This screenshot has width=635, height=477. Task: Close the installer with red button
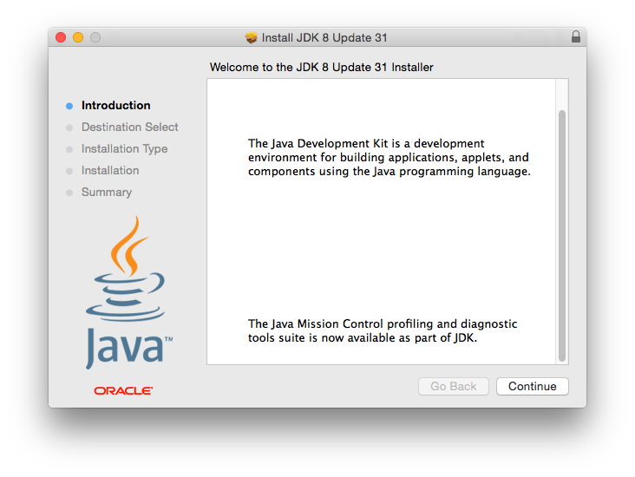coord(61,37)
